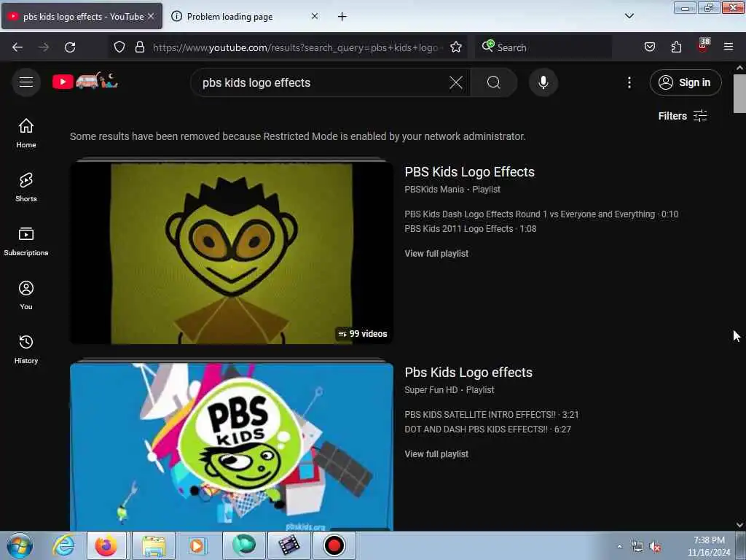
Task: Open Pocket save icon in toolbar
Action: (x=649, y=47)
